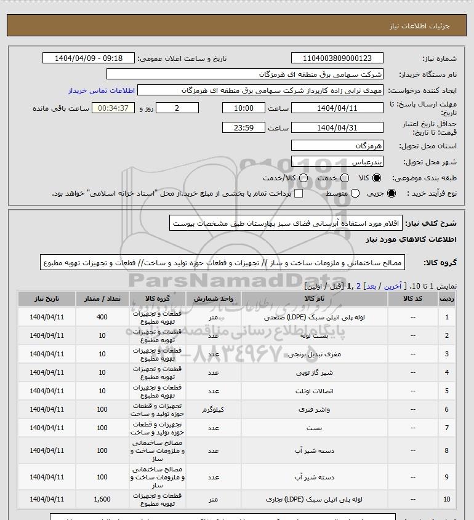
Task: Click item واشر فنری
Action: (x=315, y=410)
